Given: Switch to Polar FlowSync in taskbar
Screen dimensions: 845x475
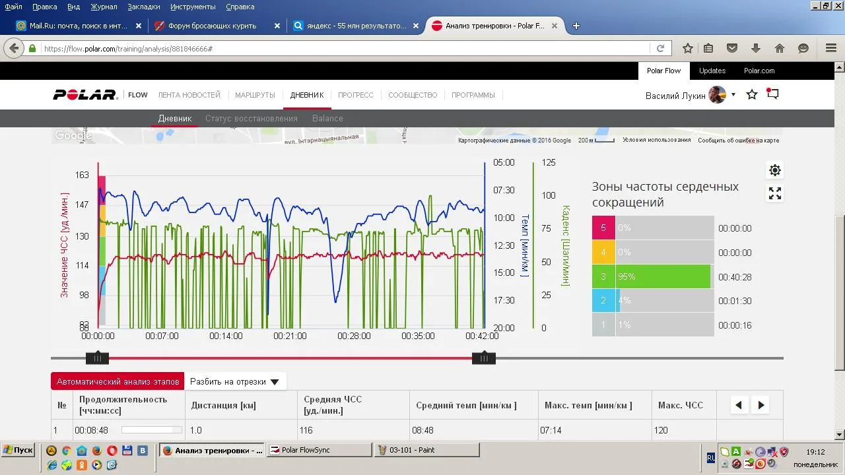Looking at the screenshot, I should point(320,450).
